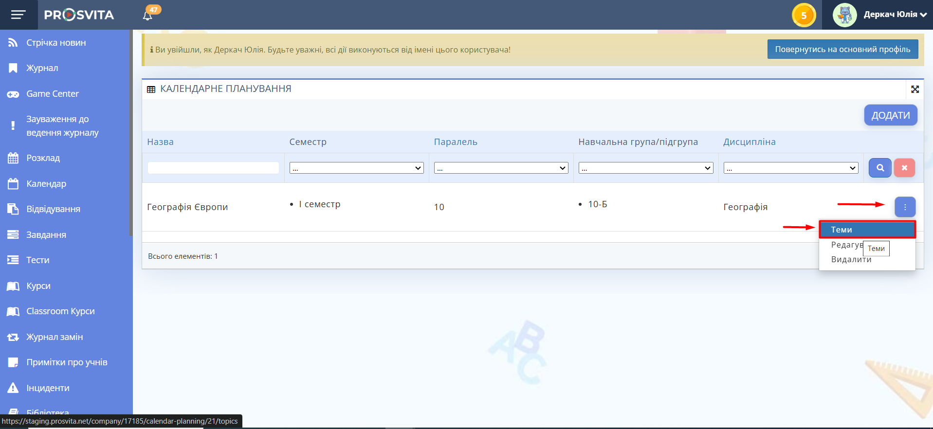Click the user avatar picture
Screen dimensions: 933x429
point(844,15)
